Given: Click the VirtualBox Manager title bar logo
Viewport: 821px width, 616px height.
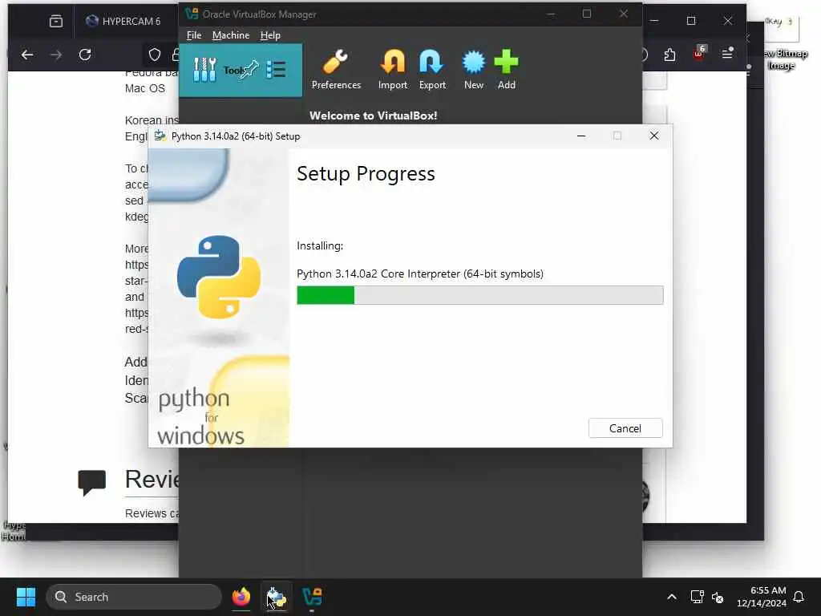Looking at the screenshot, I should [x=192, y=14].
